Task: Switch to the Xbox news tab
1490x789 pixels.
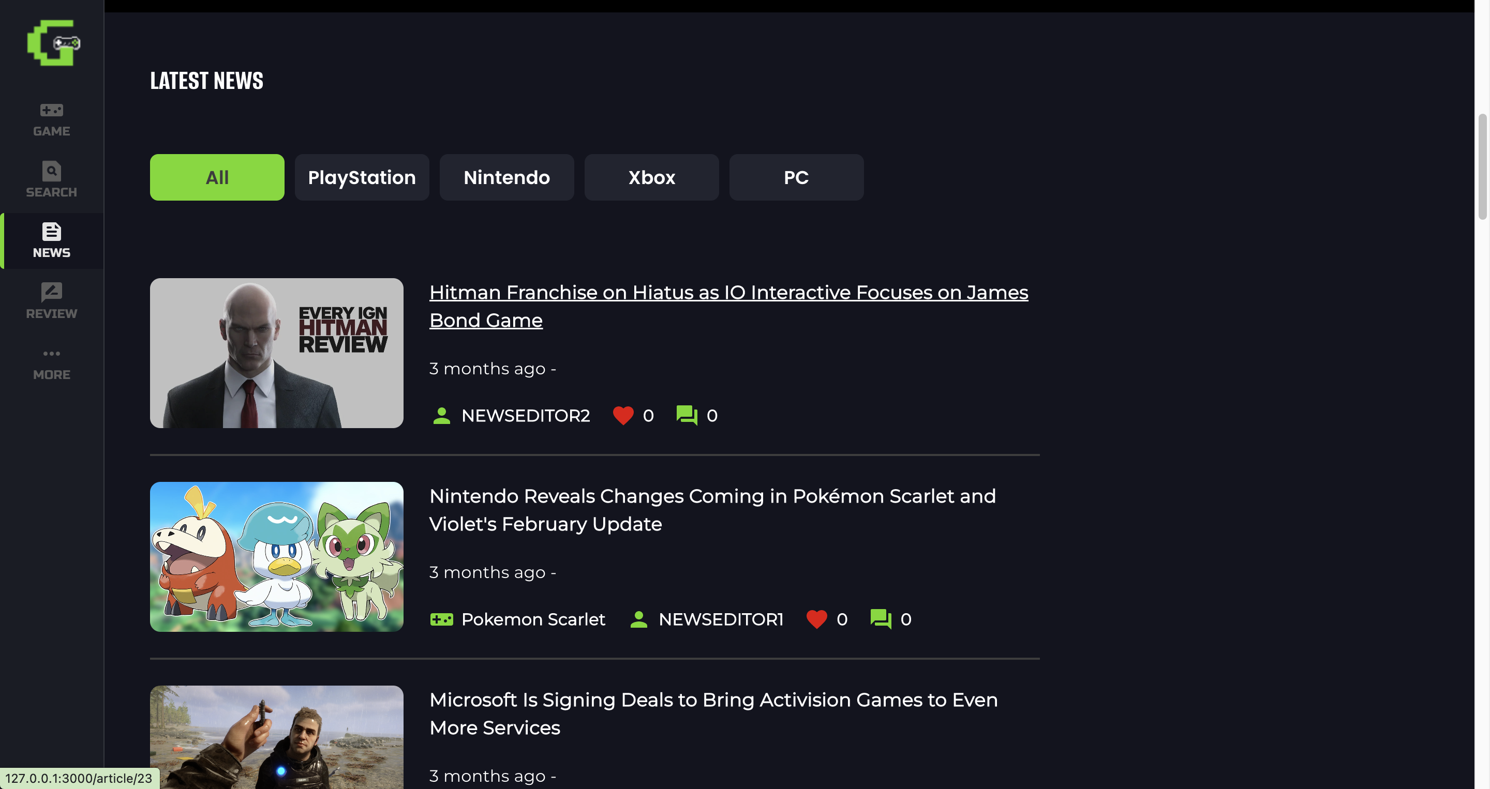Action: coord(652,177)
